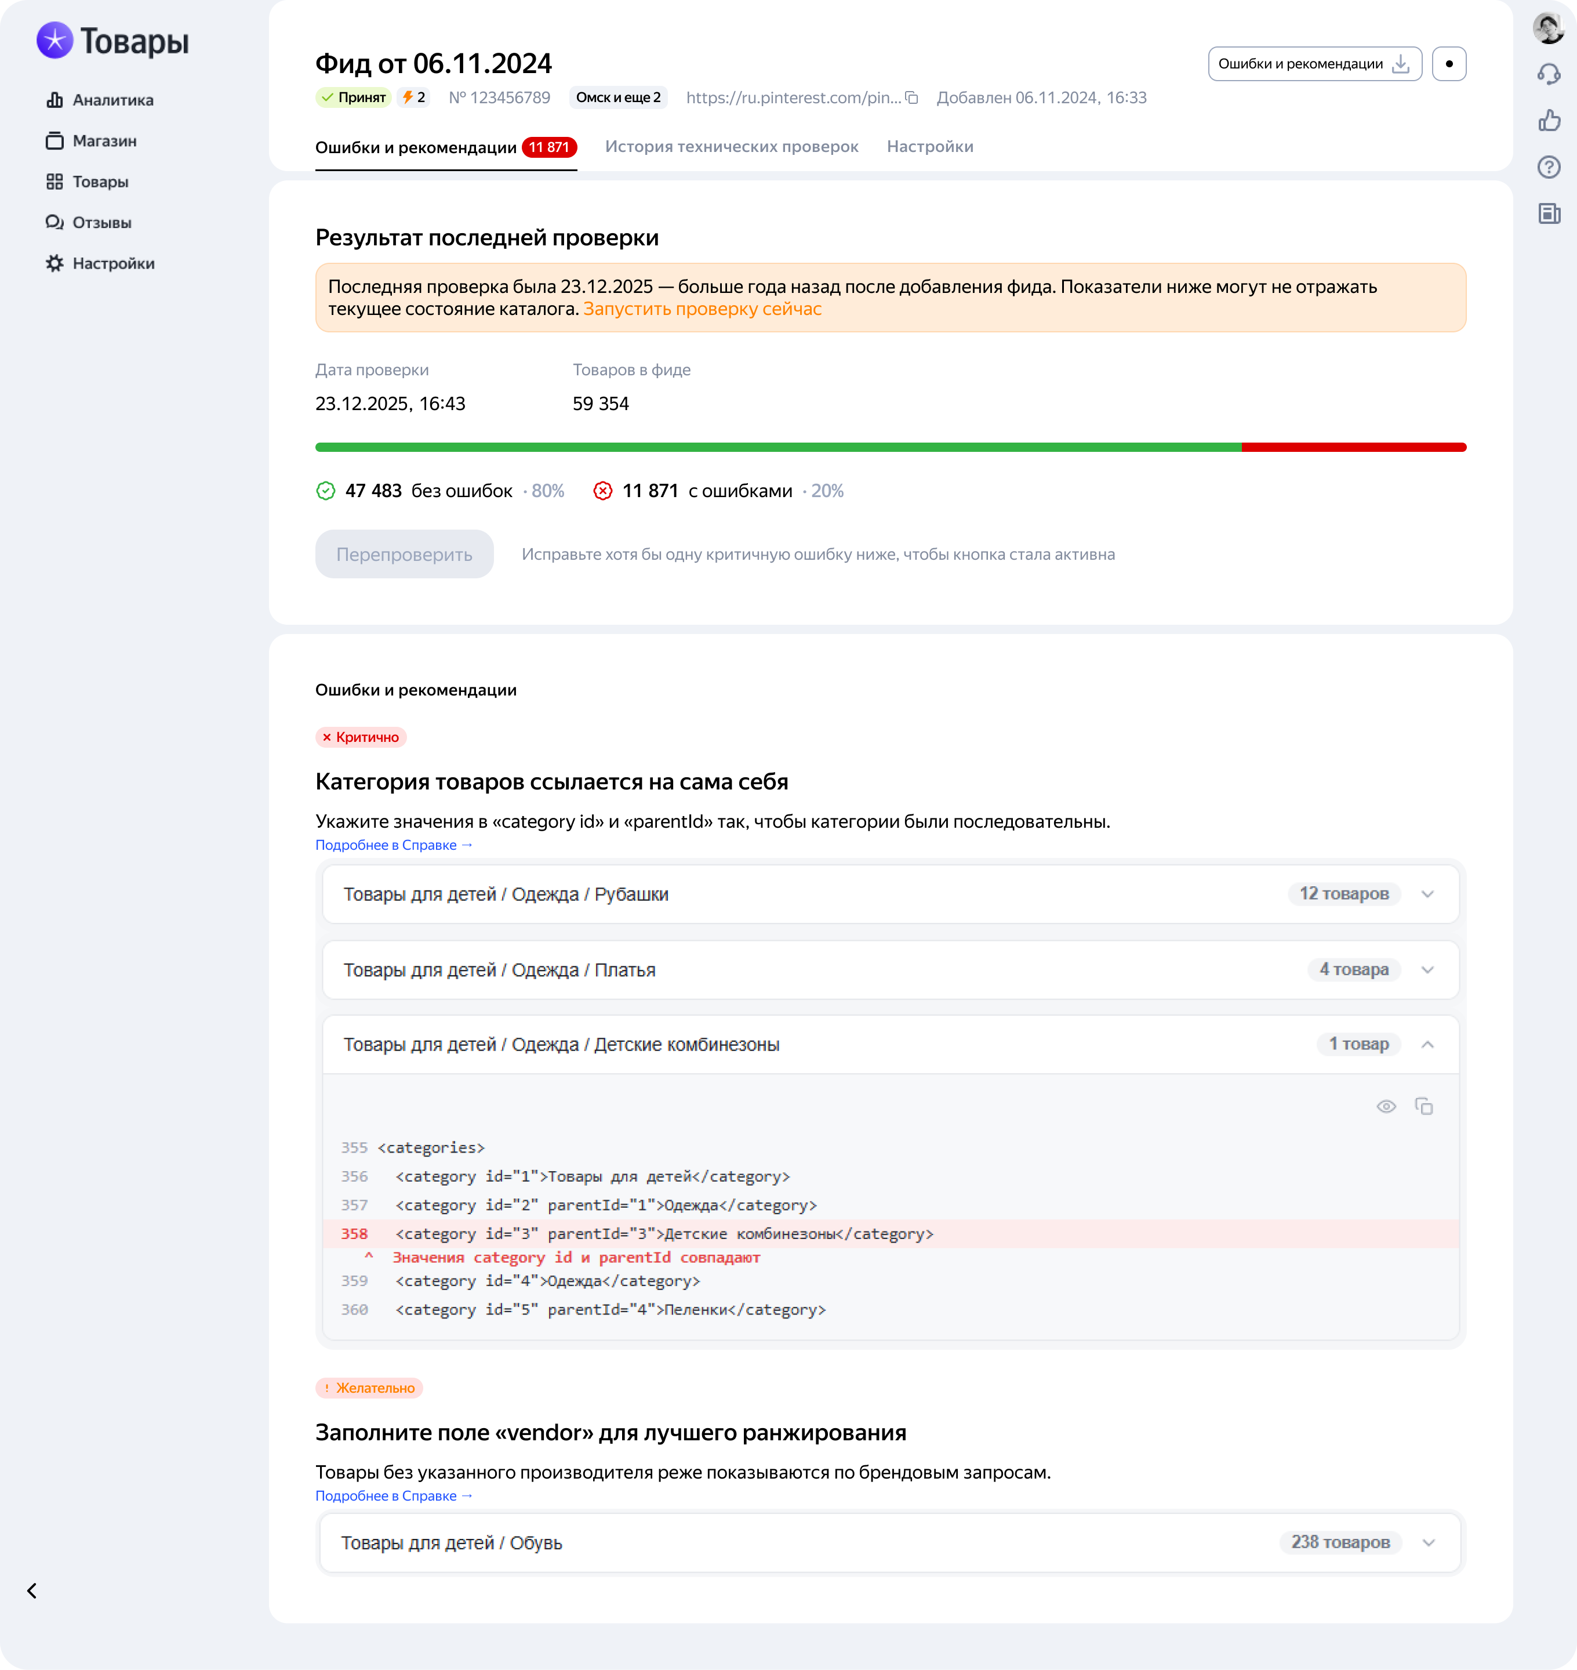Open the Омск и еще 2 regions chip
The image size is (1577, 1670).
(618, 97)
